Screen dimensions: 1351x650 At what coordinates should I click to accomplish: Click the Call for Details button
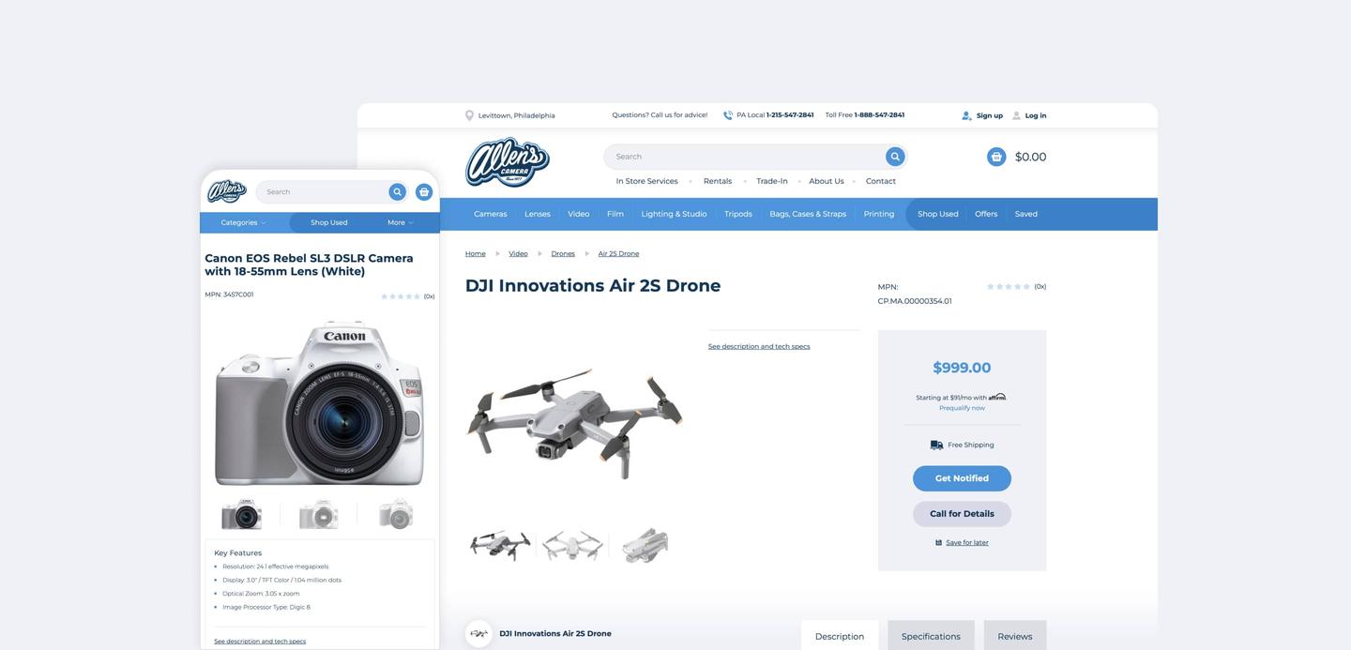click(x=962, y=514)
